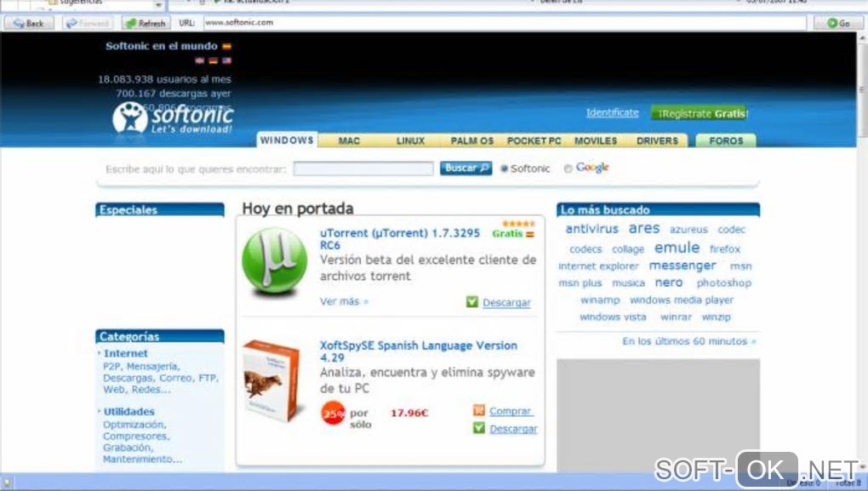Select the Softonic search radio button
The image size is (868, 491).
(504, 168)
